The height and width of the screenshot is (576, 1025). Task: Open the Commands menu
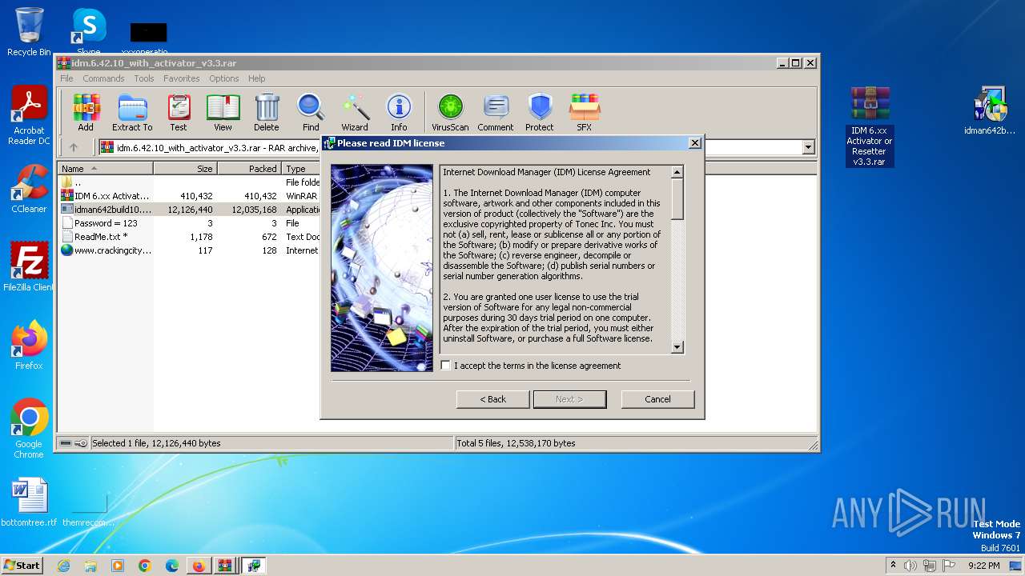[103, 78]
